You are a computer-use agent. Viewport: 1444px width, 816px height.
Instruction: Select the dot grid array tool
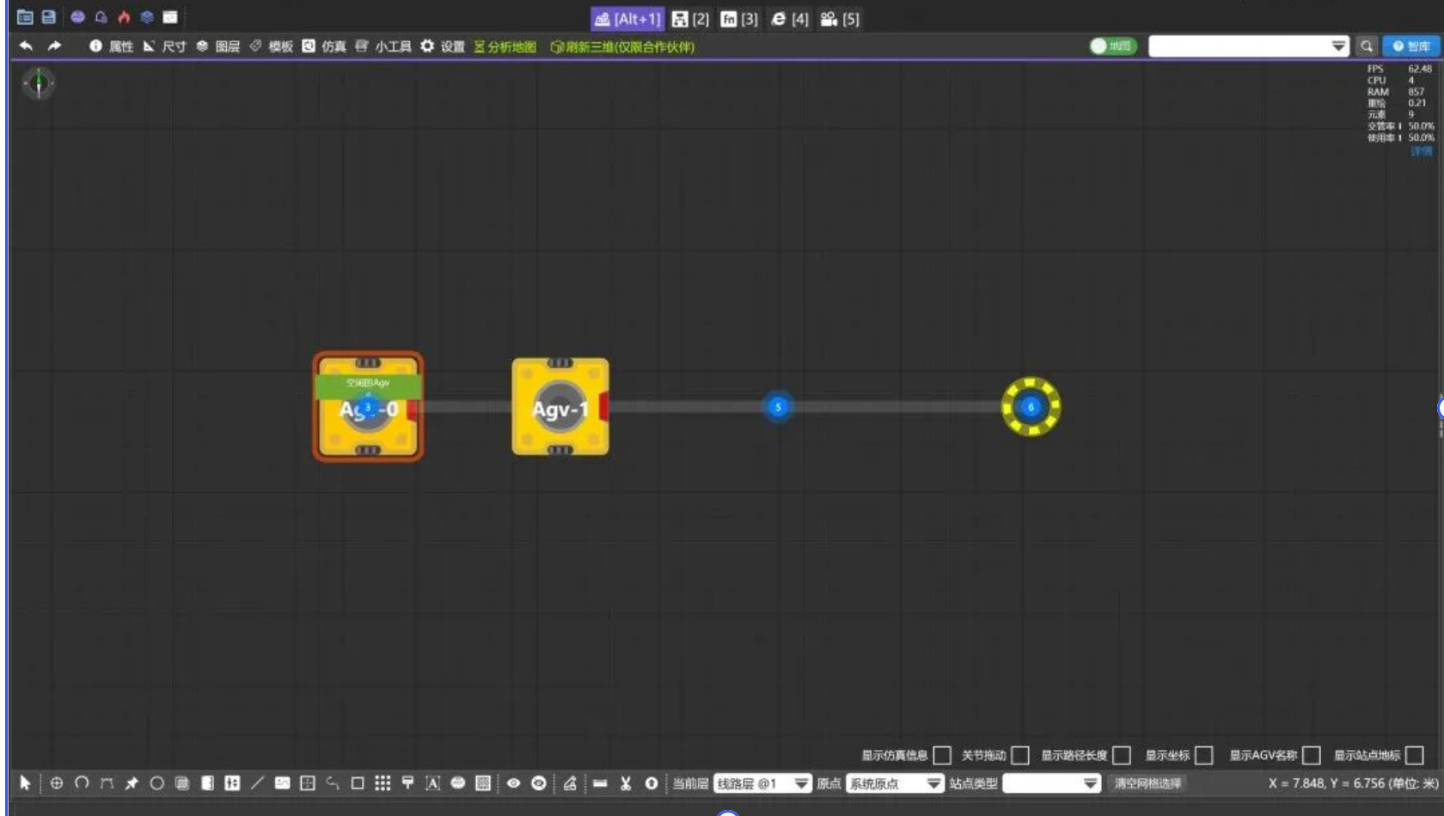pyautogui.click(x=382, y=783)
